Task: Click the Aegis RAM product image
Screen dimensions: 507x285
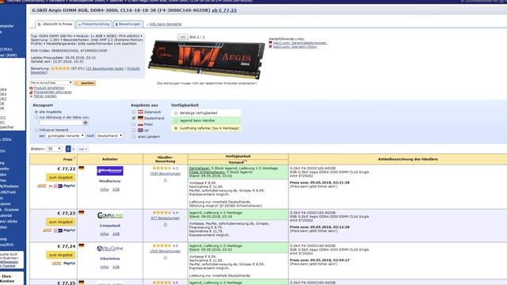Action: coord(206,59)
